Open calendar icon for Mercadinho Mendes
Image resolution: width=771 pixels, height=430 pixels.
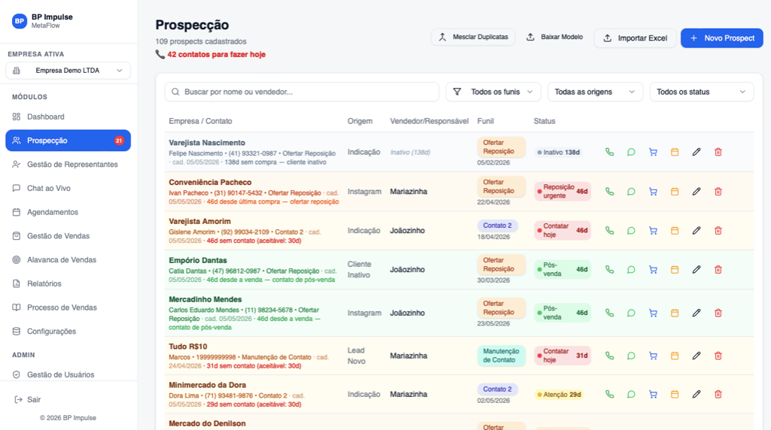[x=675, y=313]
